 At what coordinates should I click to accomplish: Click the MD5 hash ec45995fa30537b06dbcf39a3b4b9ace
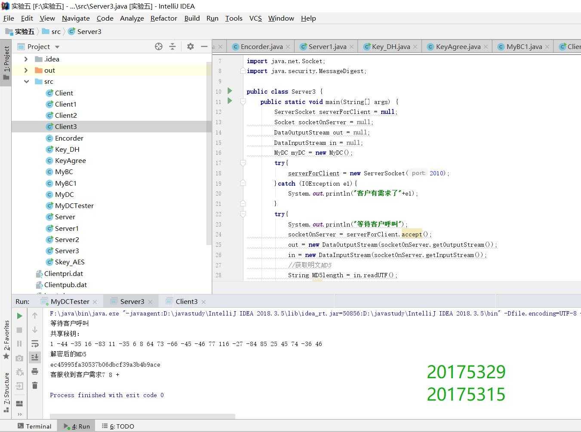(105, 365)
